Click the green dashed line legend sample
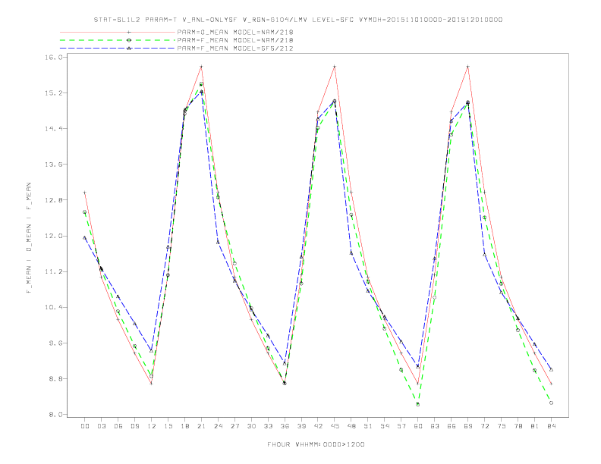Viewport: 601px width, 464px height. [x=118, y=40]
